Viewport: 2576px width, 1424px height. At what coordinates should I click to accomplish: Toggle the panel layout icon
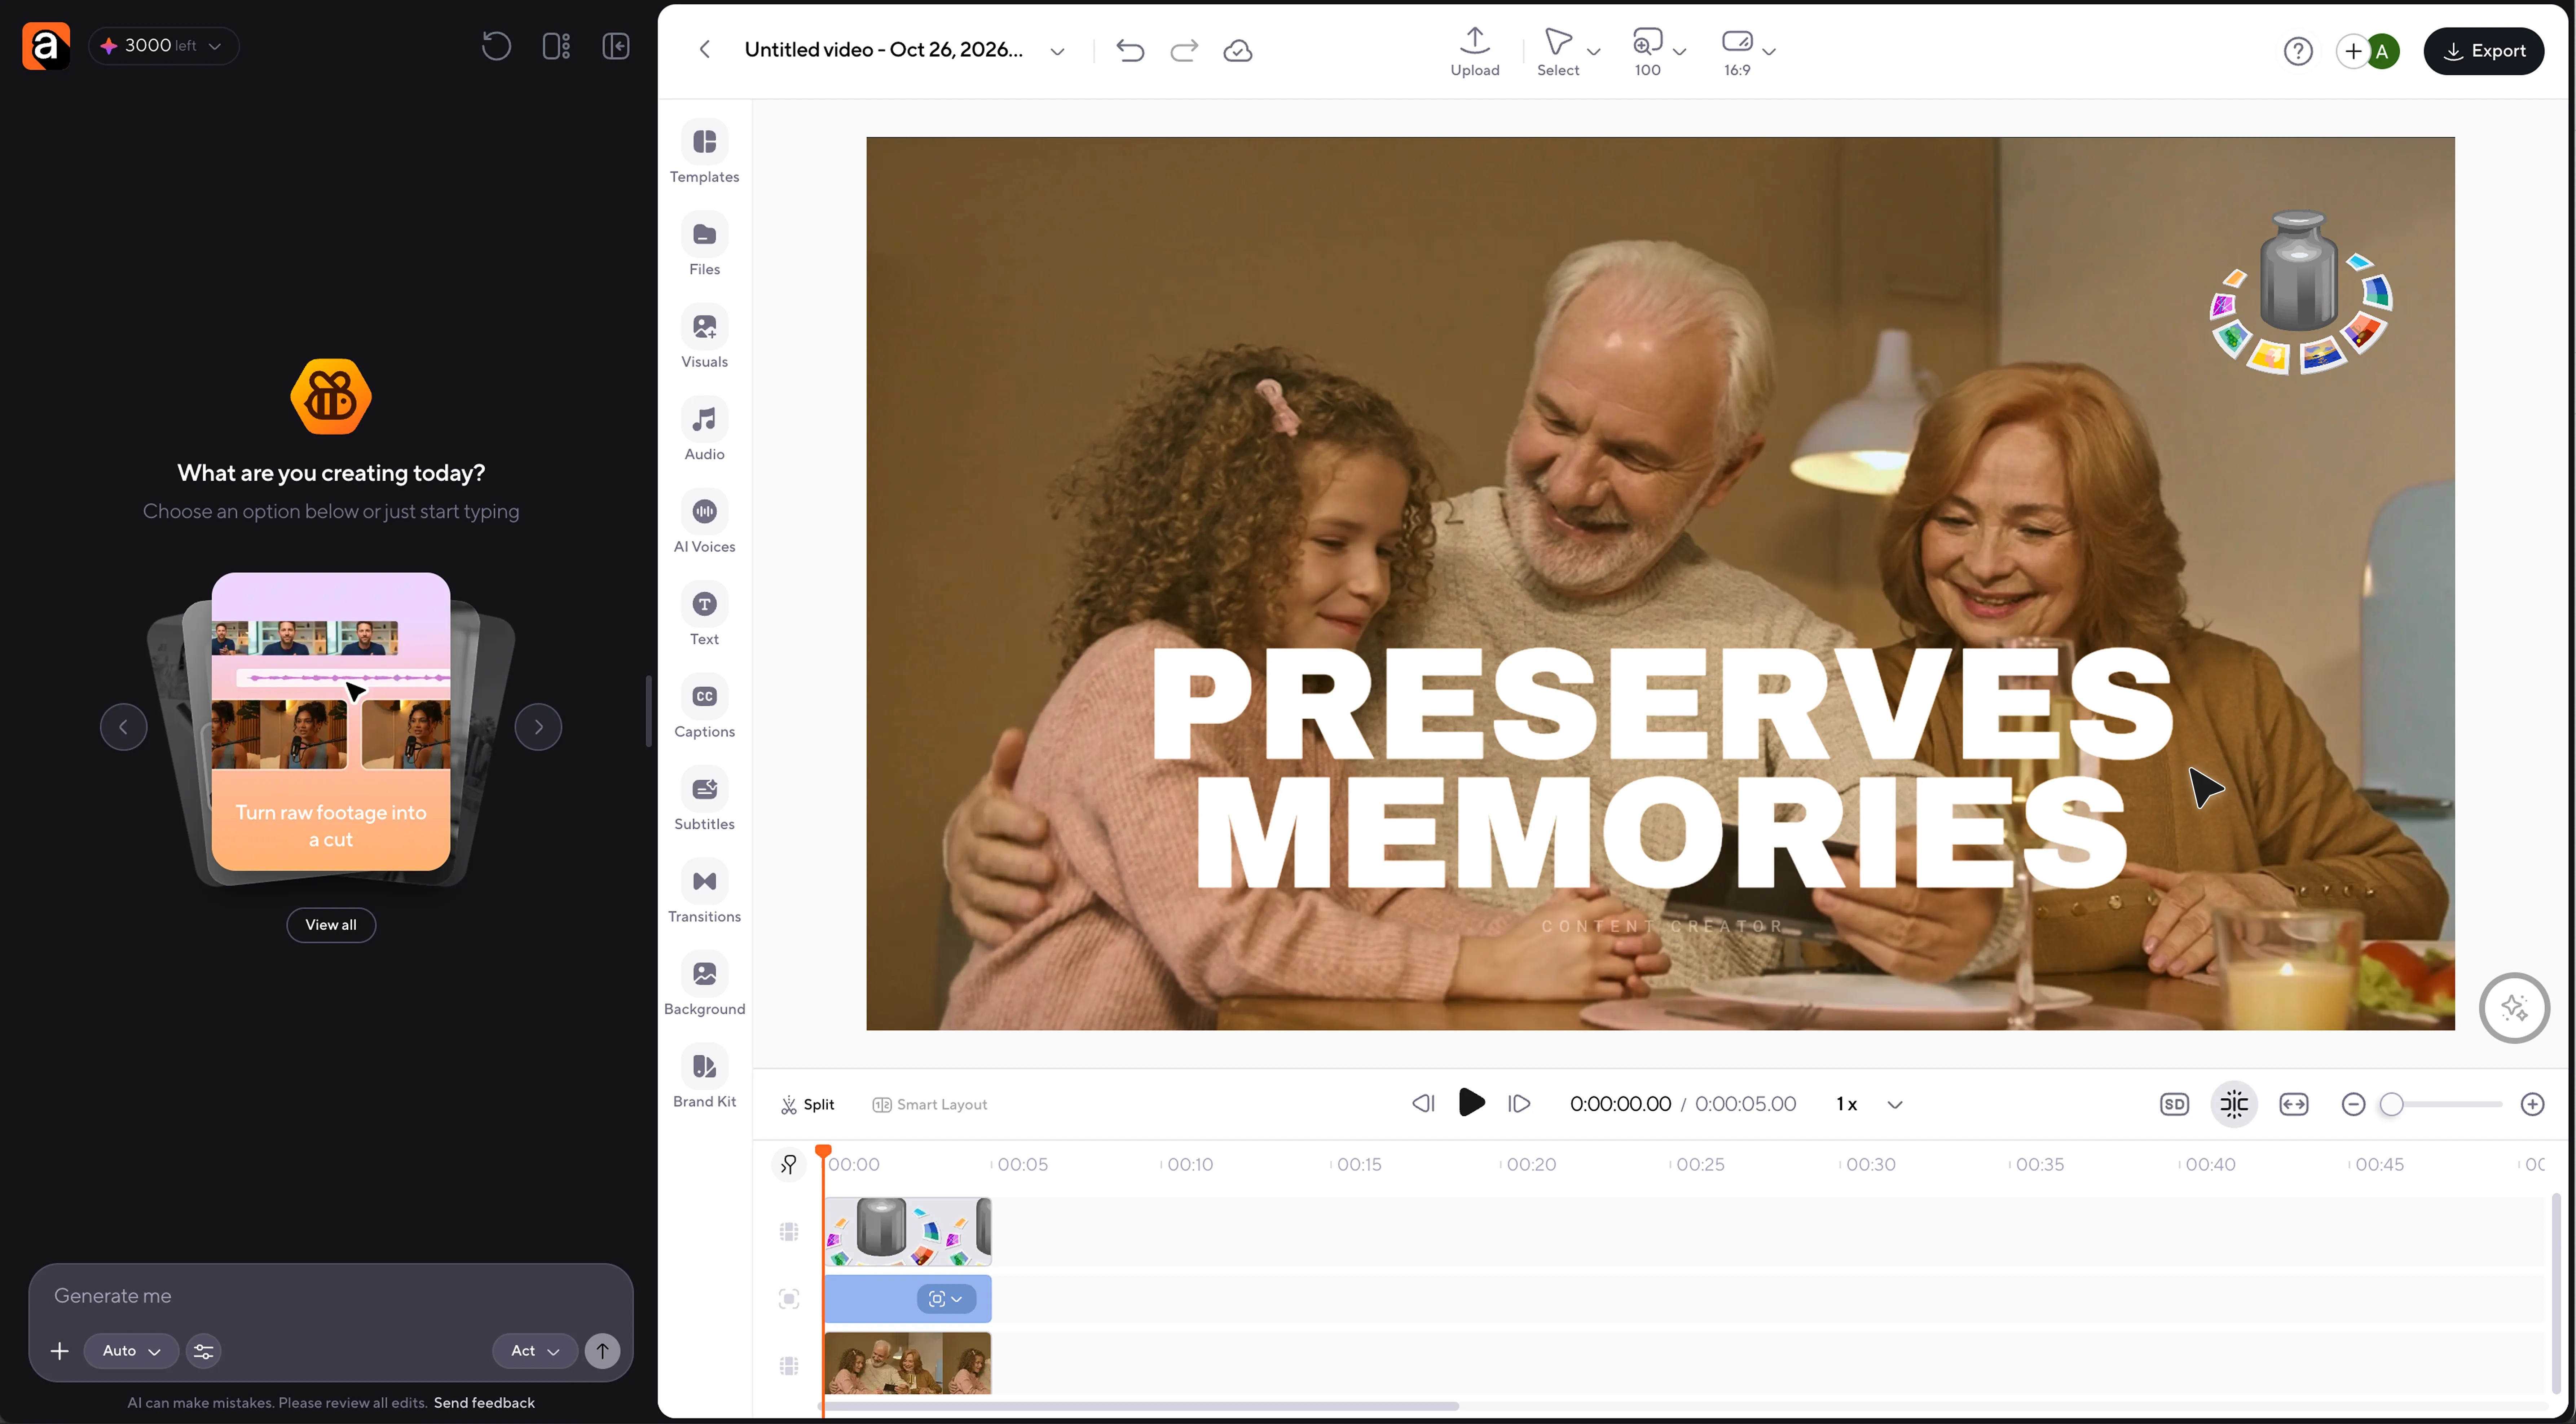tap(556, 46)
